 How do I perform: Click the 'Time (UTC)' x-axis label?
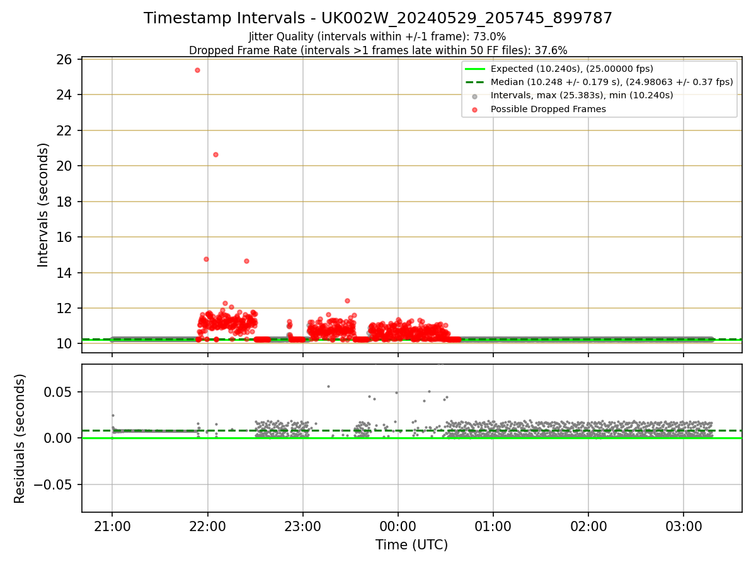click(411, 545)
